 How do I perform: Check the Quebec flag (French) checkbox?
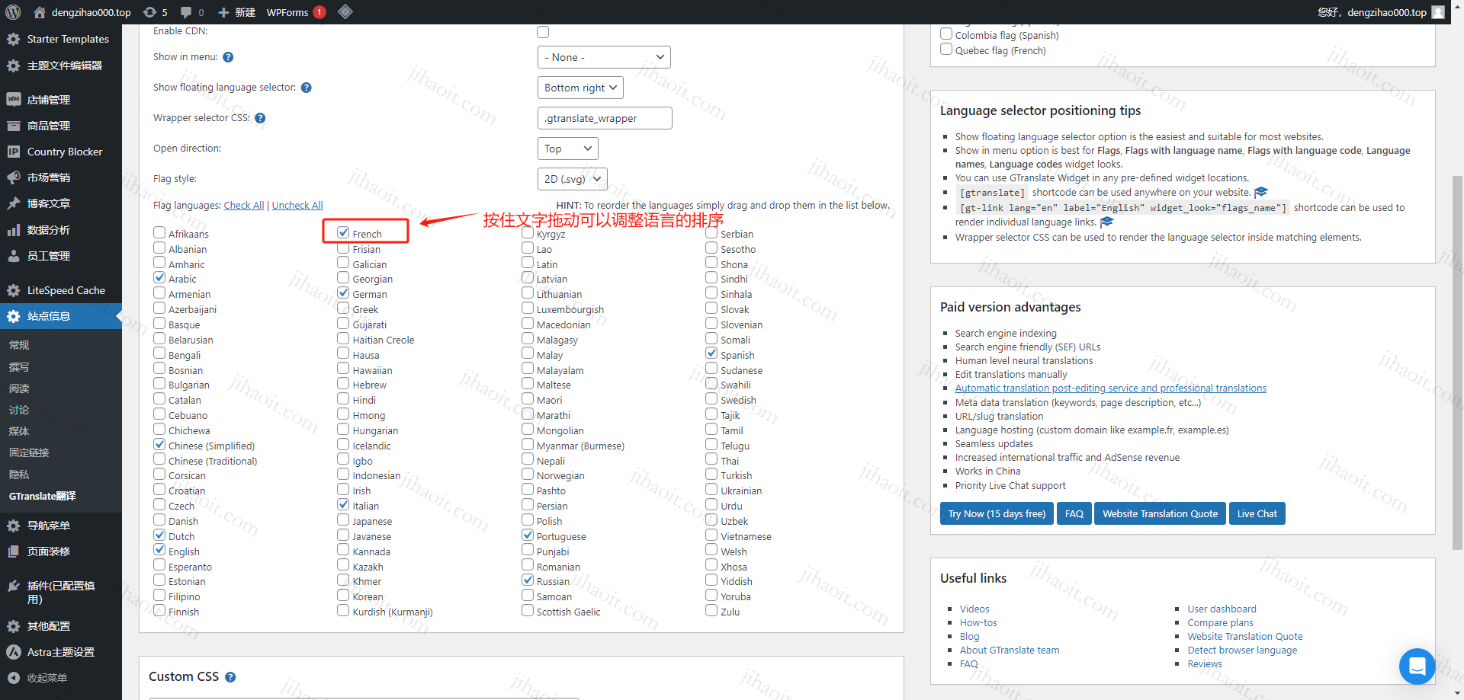(x=946, y=50)
